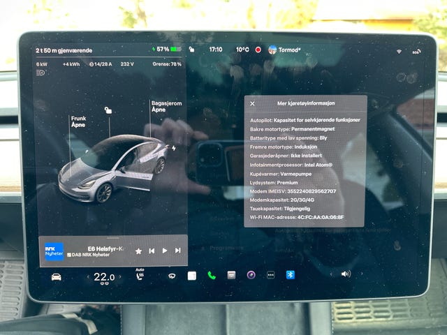This screenshot has width=447, height=335.
Task: Select the Autopilot capability line
Action: pyautogui.click(x=305, y=120)
